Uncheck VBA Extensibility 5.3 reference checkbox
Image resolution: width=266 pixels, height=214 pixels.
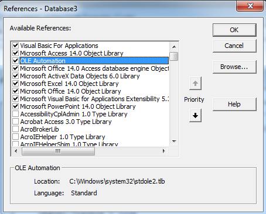(15, 99)
